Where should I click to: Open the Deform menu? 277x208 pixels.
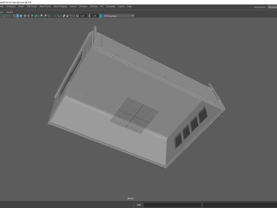click(x=93, y=6)
